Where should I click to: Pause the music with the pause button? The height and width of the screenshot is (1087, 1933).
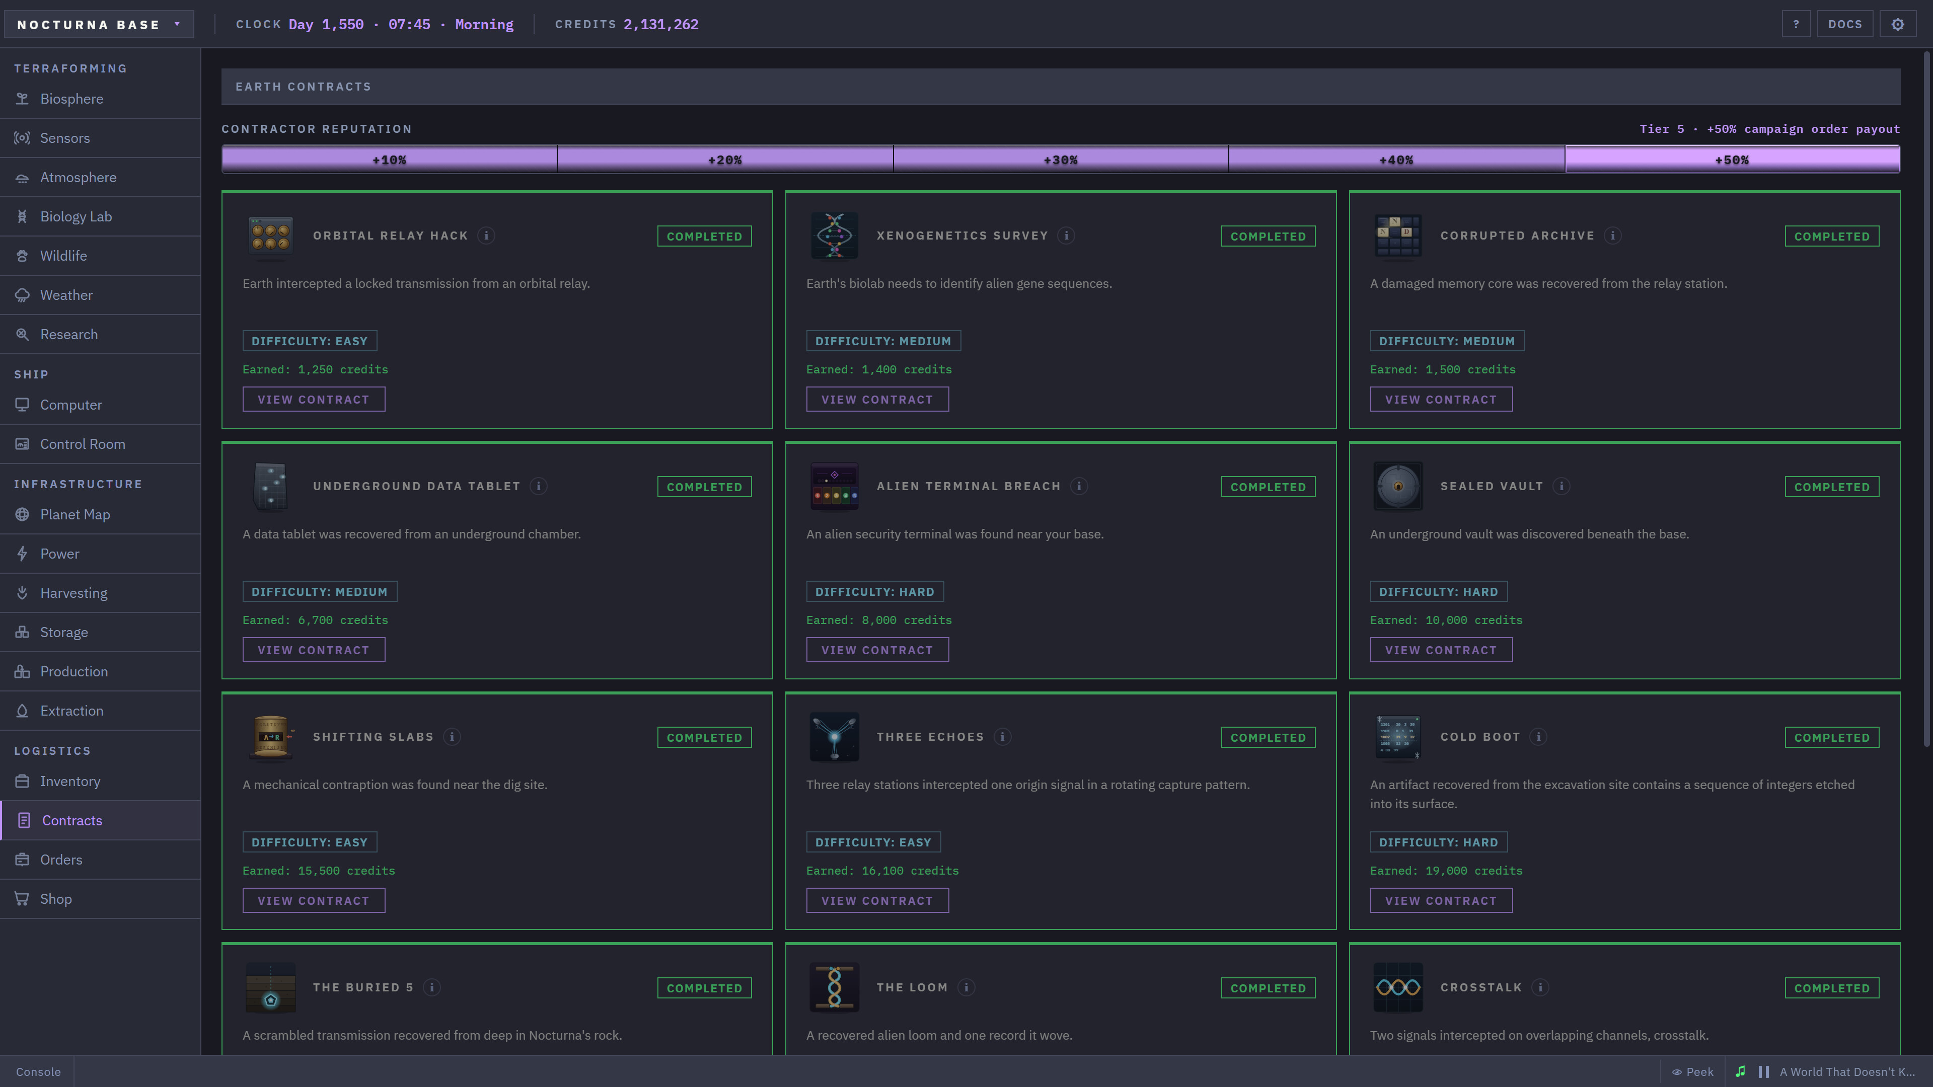point(1764,1071)
